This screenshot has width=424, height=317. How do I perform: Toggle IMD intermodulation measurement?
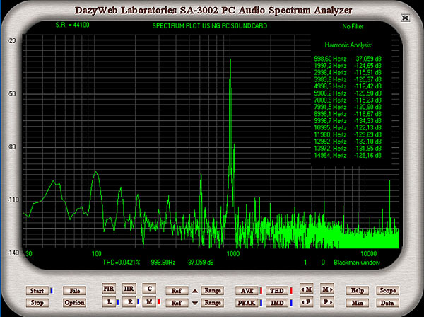click(278, 302)
